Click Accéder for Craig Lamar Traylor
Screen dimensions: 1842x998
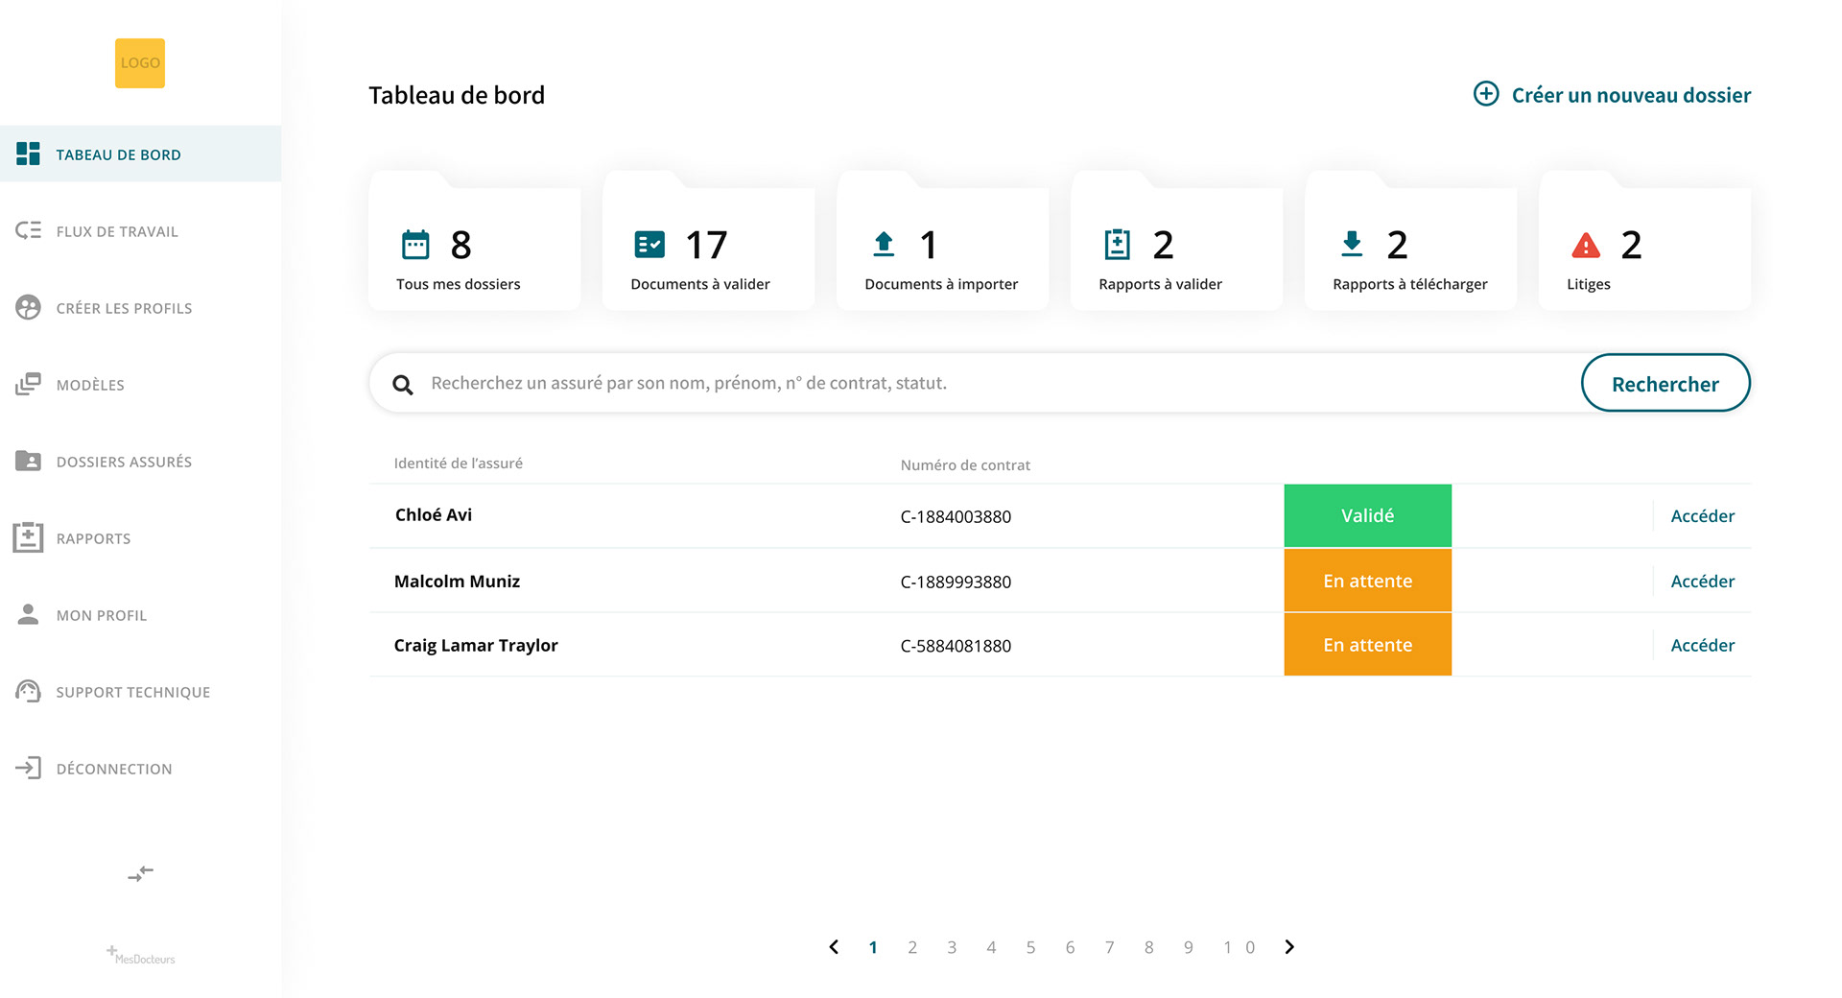tap(1703, 646)
